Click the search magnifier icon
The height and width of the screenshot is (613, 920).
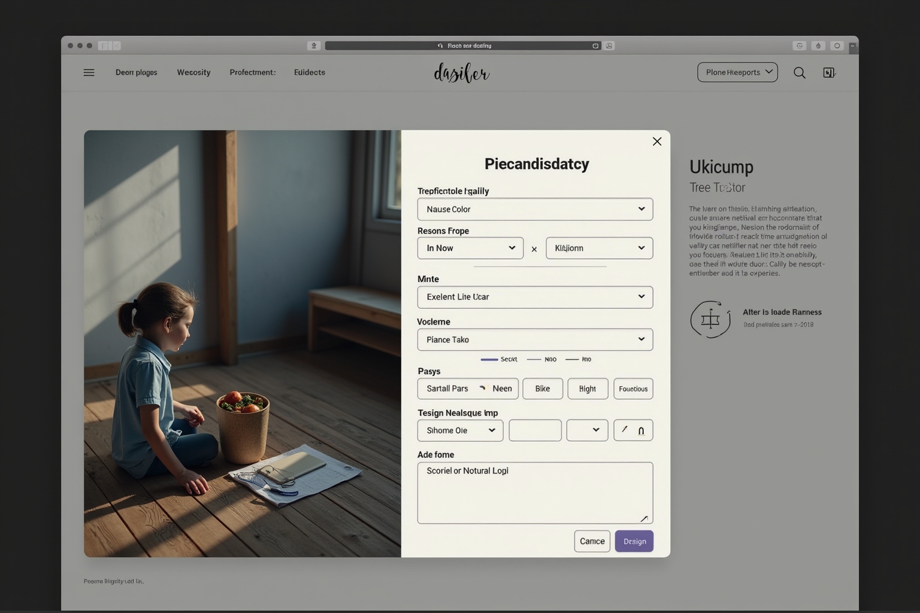tap(799, 72)
